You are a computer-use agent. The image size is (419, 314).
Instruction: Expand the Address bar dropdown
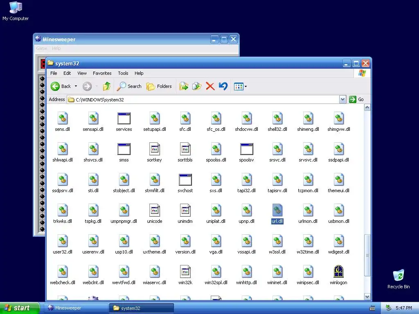click(x=342, y=100)
